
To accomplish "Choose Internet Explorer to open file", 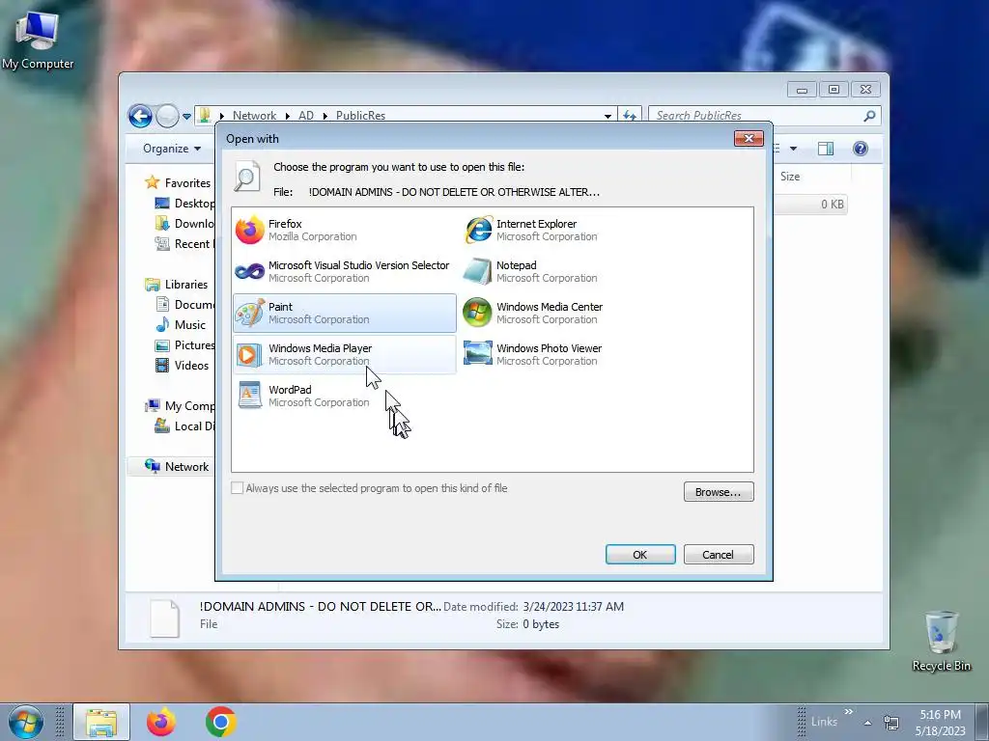I will (572, 230).
